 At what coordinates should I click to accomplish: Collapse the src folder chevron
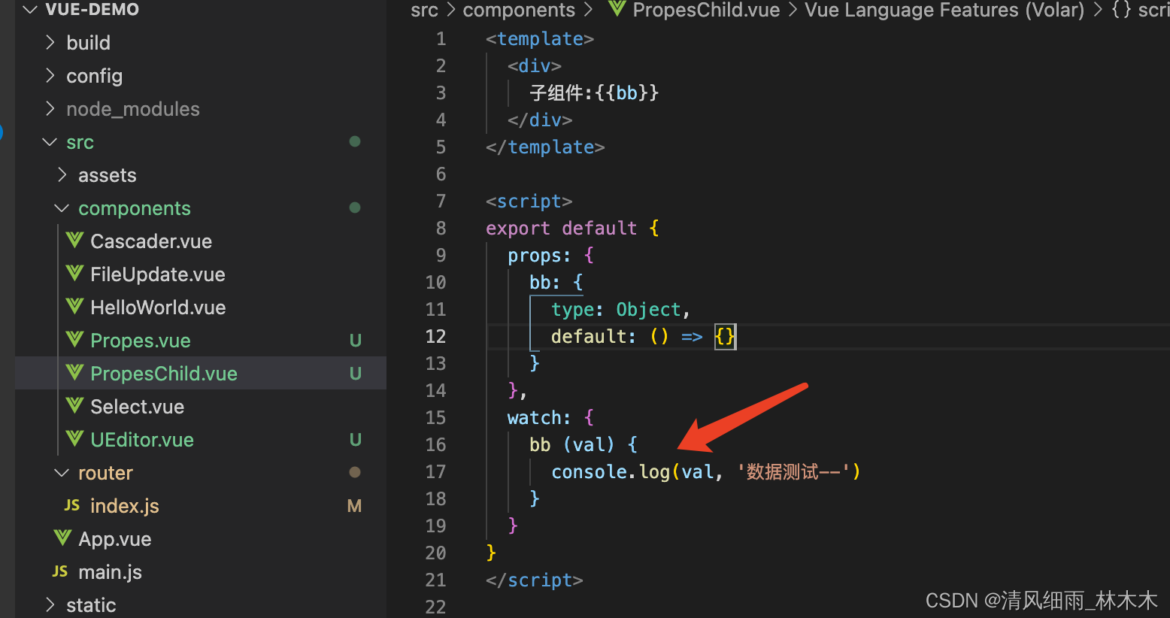pos(50,141)
